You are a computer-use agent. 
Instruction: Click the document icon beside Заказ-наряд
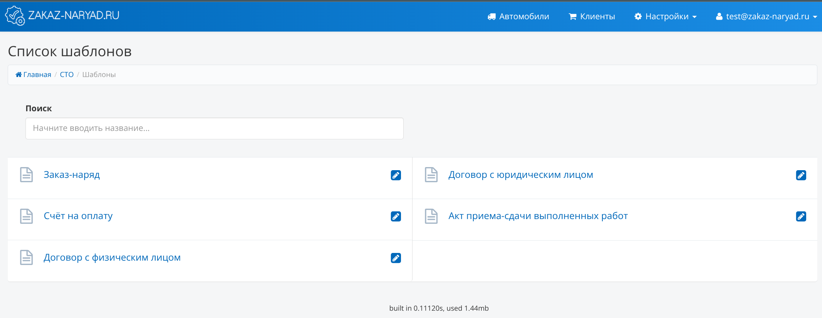(26, 175)
